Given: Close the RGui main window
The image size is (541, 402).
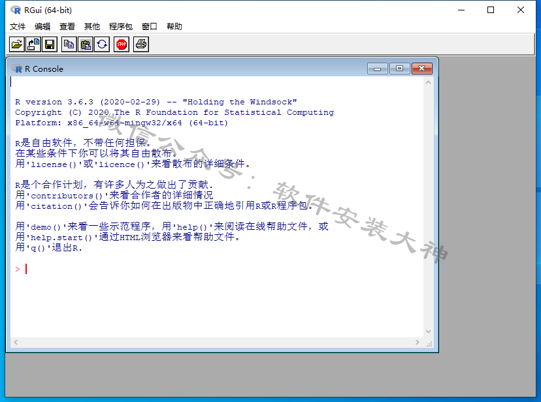Looking at the screenshot, I should 521,10.
